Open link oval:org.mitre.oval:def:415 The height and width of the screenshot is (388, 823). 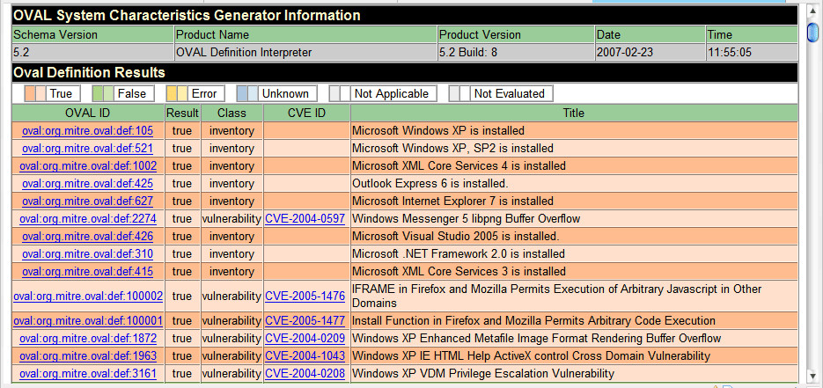click(x=87, y=272)
